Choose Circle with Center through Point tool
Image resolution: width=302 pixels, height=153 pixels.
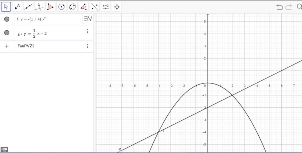tap(61, 6)
